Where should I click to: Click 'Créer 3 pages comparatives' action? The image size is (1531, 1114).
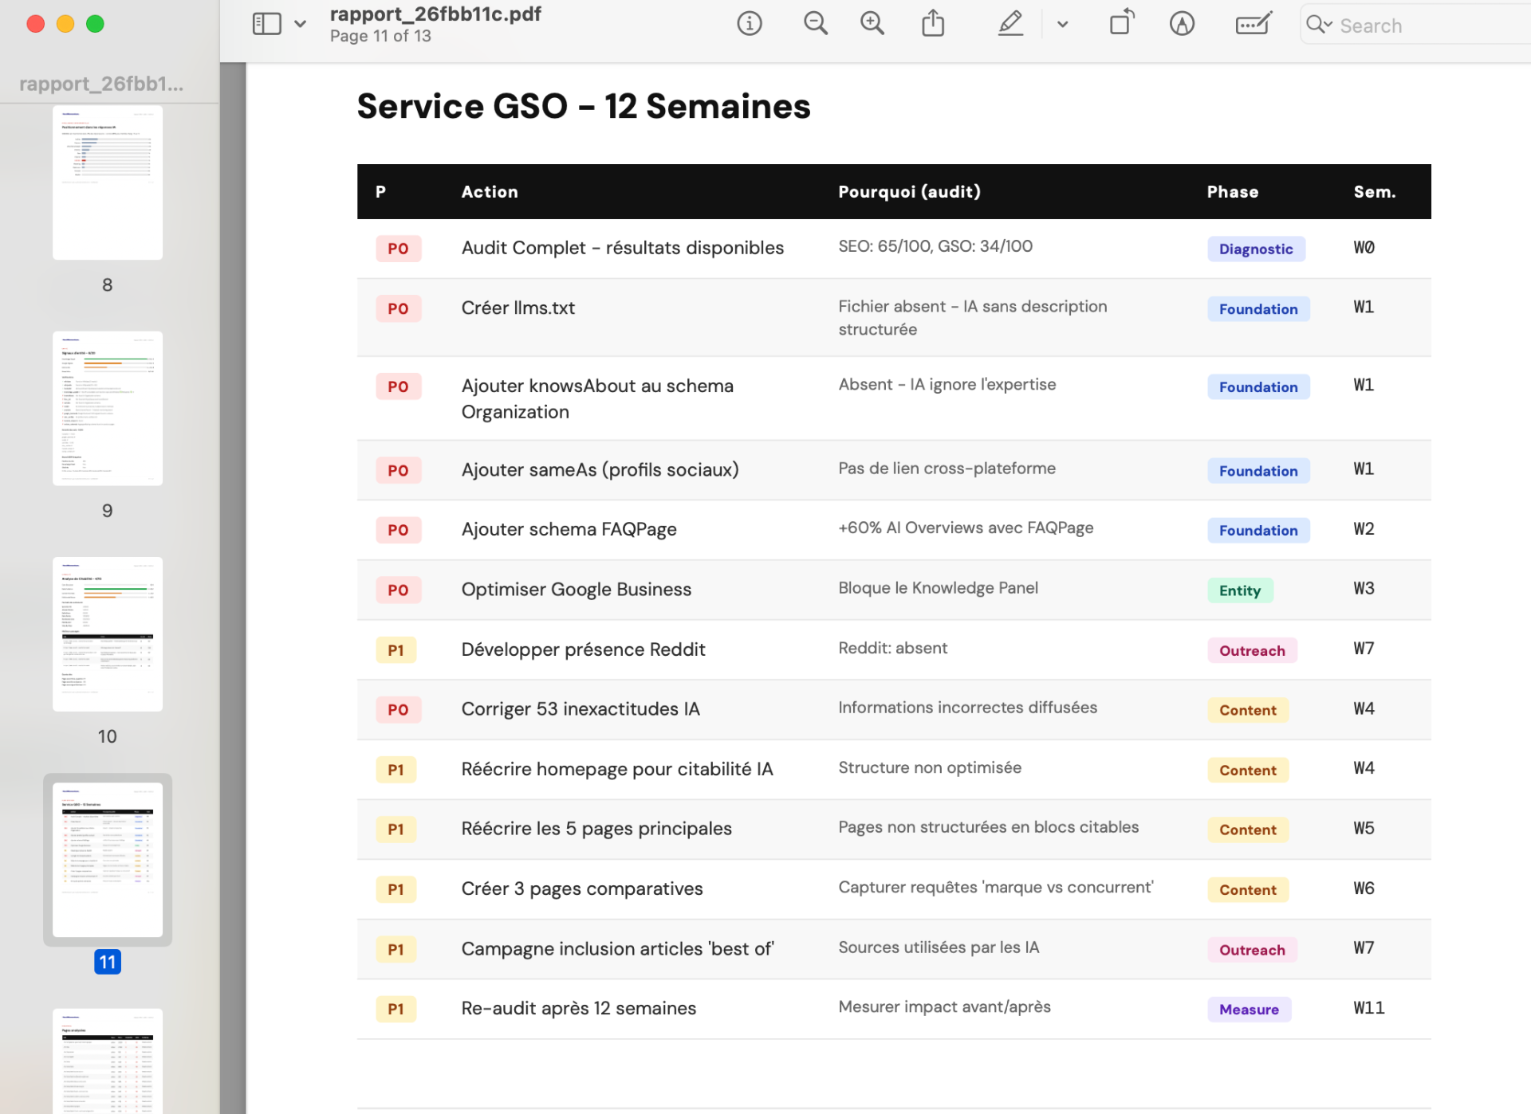click(582, 888)
